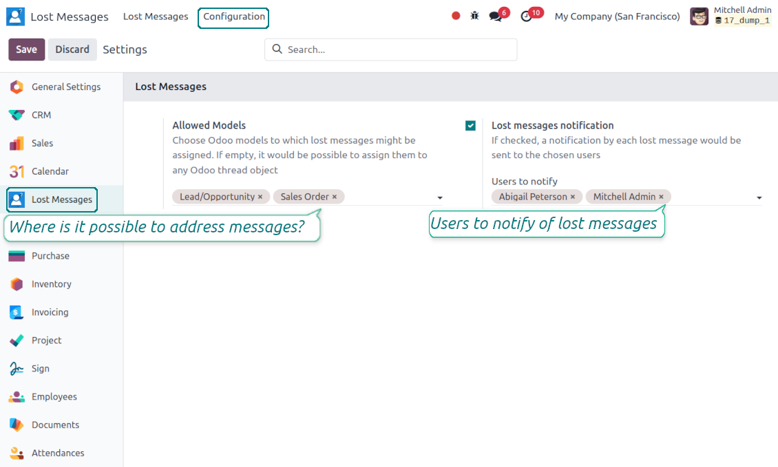The image size is (778, 467).
Task: Open the activities clock icon
Action: (527, 17)
